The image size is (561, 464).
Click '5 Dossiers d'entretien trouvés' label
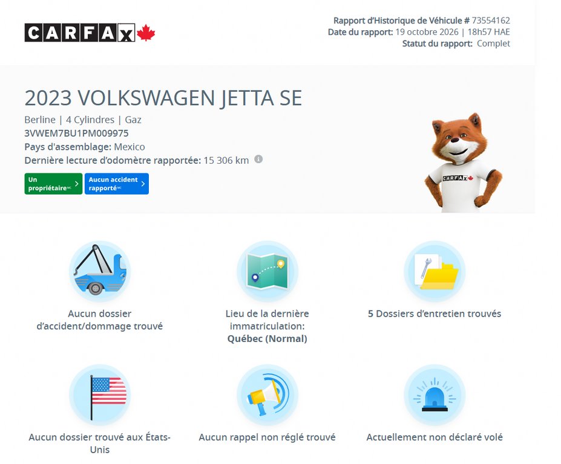tap(435, 314)
